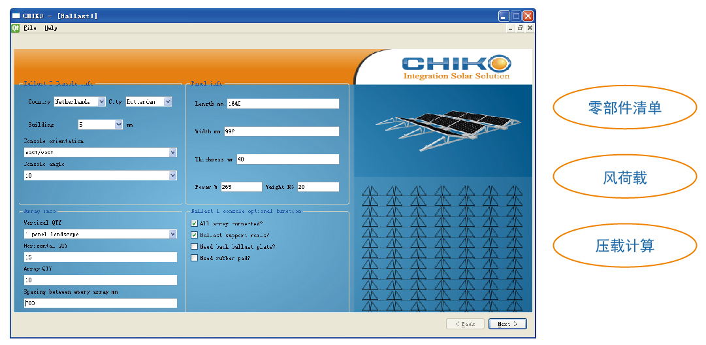This screenshot has width=706, height=345.
Task: Click the inner document minimize icon
Action: pyautogui.click(x=511, y=28)
